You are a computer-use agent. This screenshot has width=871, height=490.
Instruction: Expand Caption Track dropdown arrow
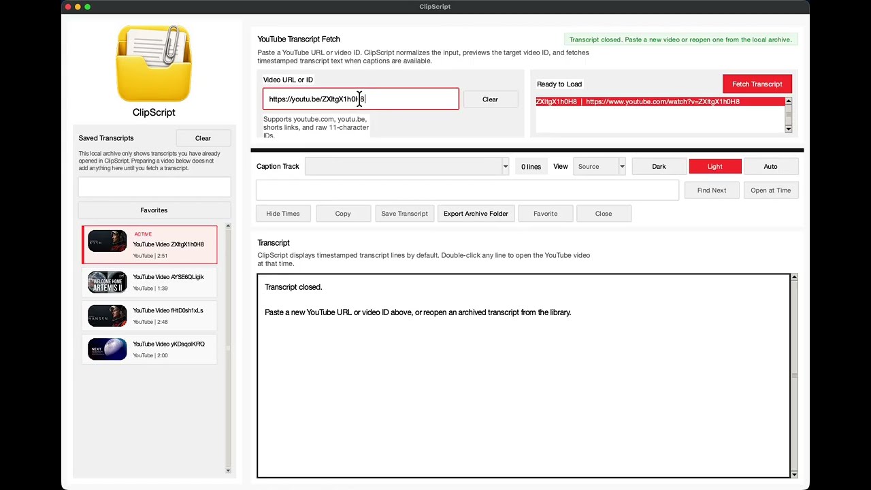pyautogui.click(x=505, y=167)
